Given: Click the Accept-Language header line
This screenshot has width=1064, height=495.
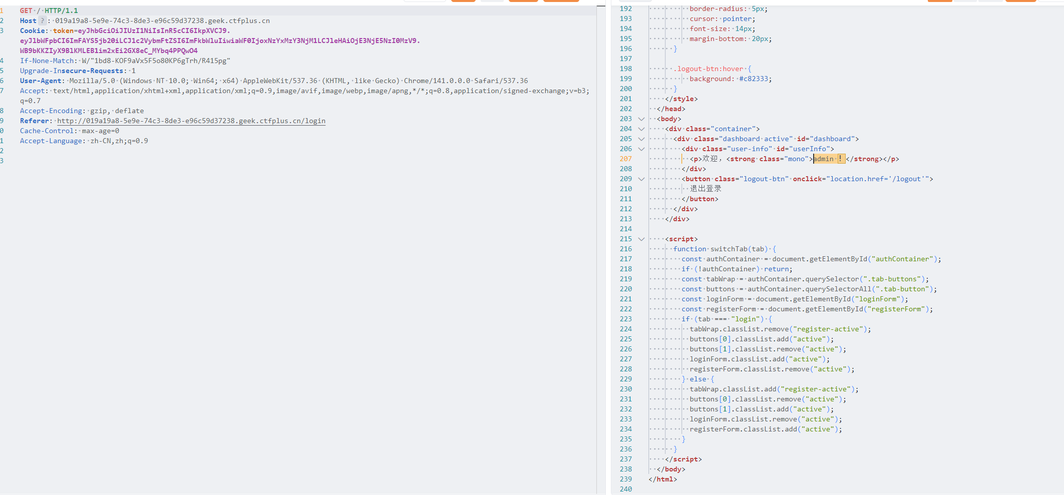Looking at the screenshot, I should tap(84, 141).
